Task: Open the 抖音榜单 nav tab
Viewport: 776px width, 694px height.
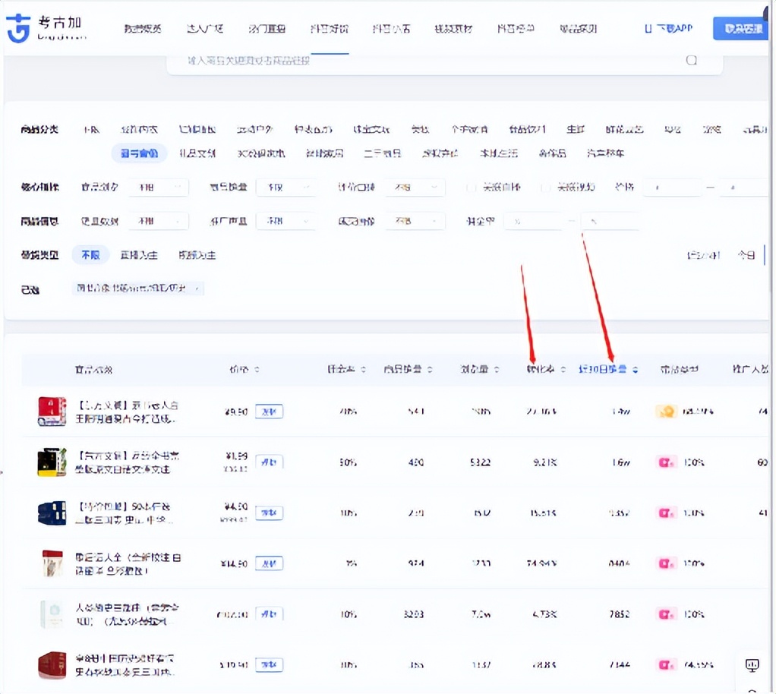Action: coord(516,29)
